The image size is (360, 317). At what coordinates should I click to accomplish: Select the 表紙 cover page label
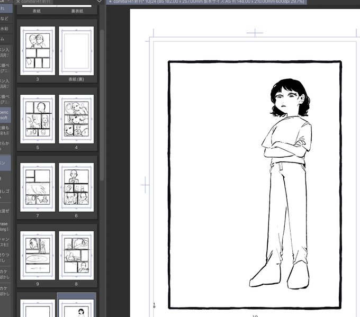click(x=37, y=11)
